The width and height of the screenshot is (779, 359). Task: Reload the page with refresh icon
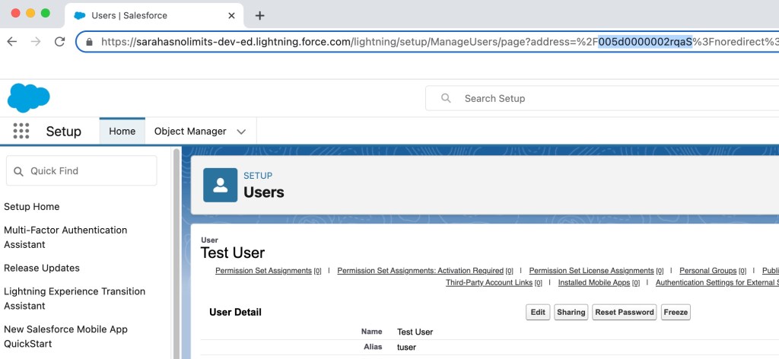[59, 42]
